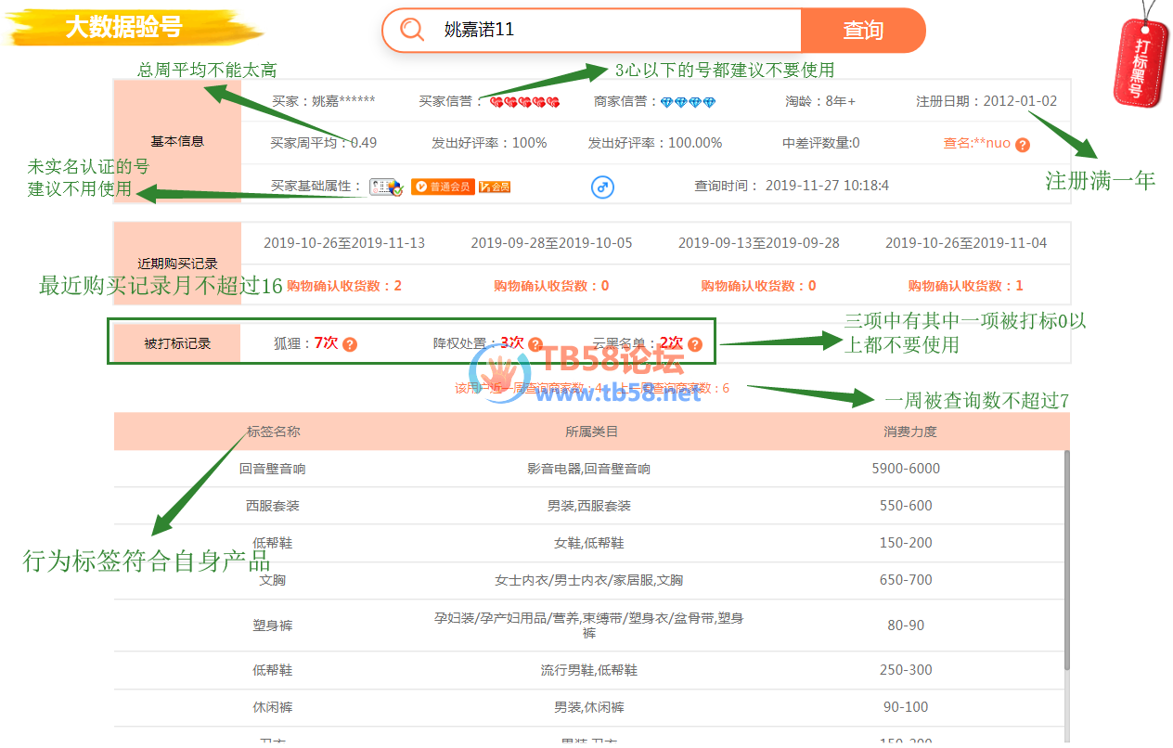Click the 标签名称 column header
Viewport: 1173px width, 748px height.
(x=274, y=432)
